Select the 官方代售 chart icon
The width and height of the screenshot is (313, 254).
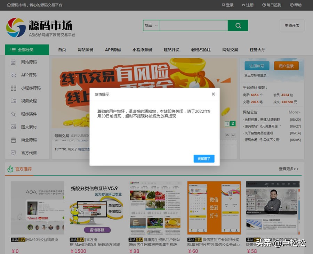coord(13,153)
